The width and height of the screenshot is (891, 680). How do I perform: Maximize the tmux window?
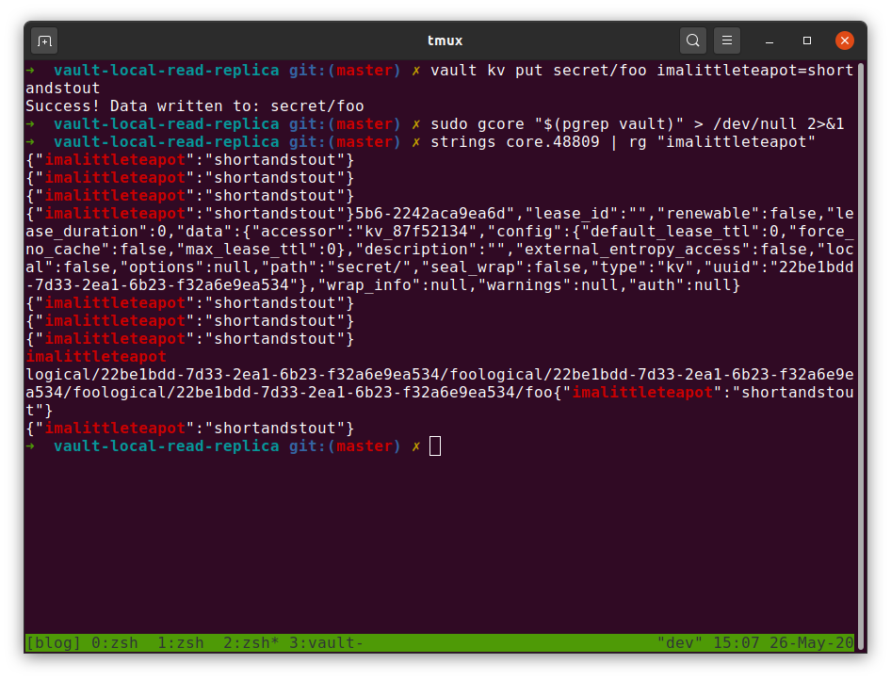pyautogui.click(x=807, y=40)
